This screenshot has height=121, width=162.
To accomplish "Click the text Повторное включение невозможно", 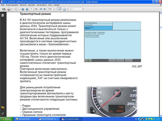I will (44, 69).
